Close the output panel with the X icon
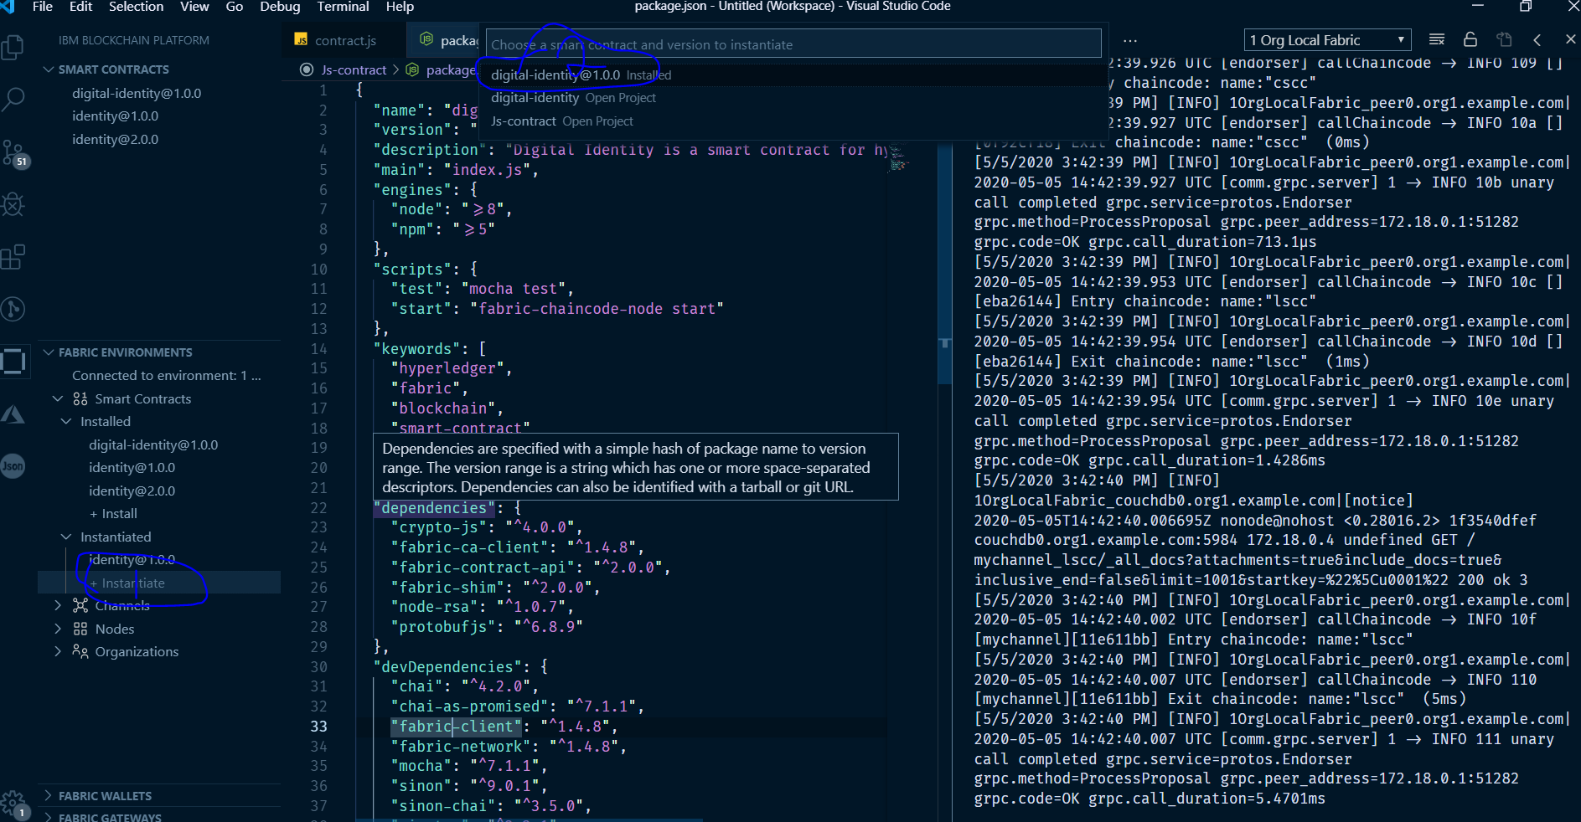This screenshot has width=1581, height=822. click(1570, 39)
